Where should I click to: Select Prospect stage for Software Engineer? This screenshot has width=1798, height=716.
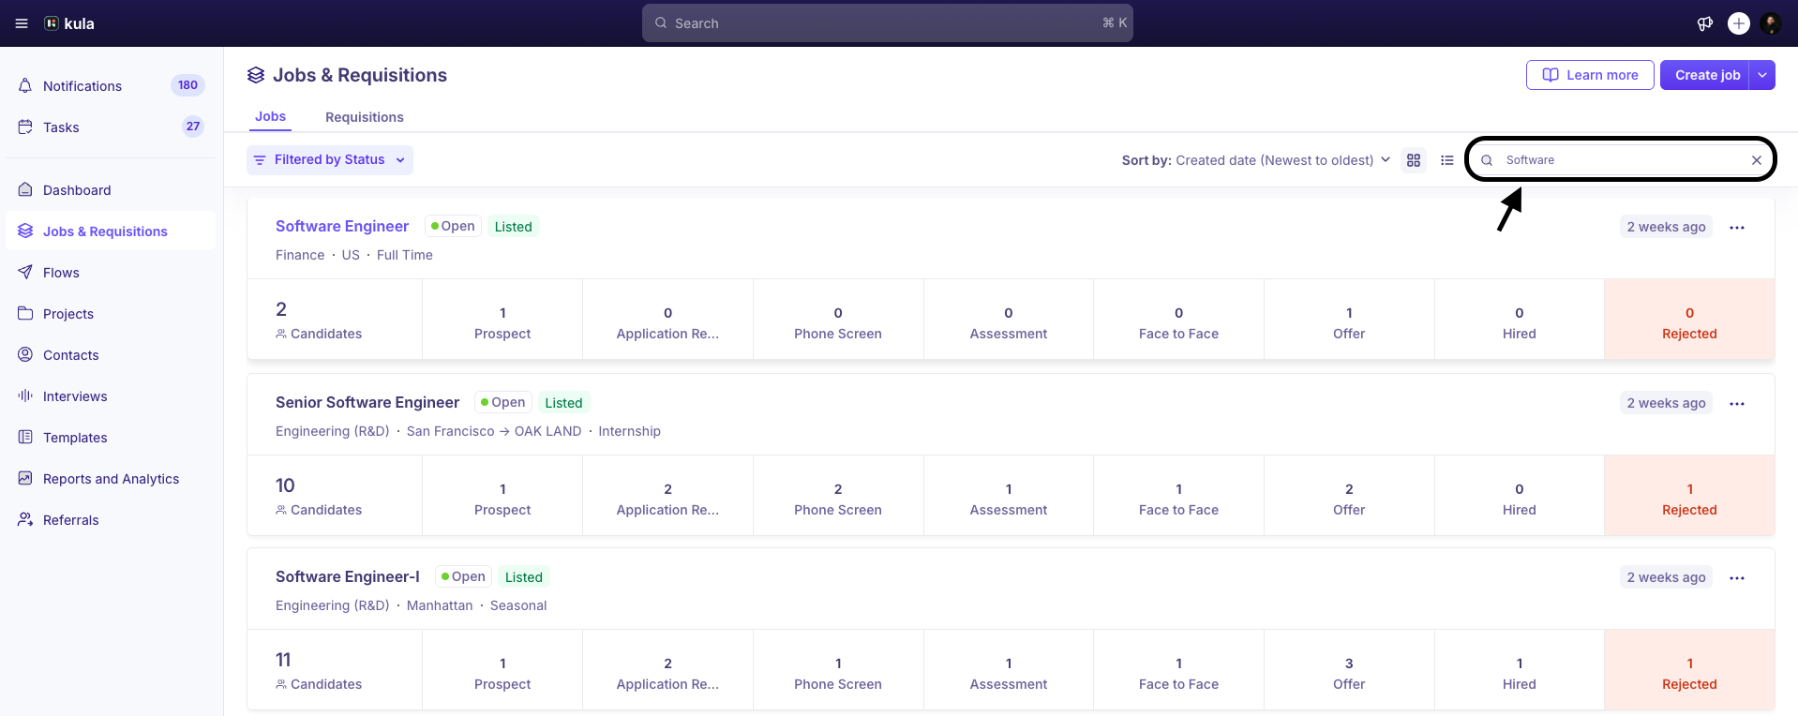pos(502,320)
